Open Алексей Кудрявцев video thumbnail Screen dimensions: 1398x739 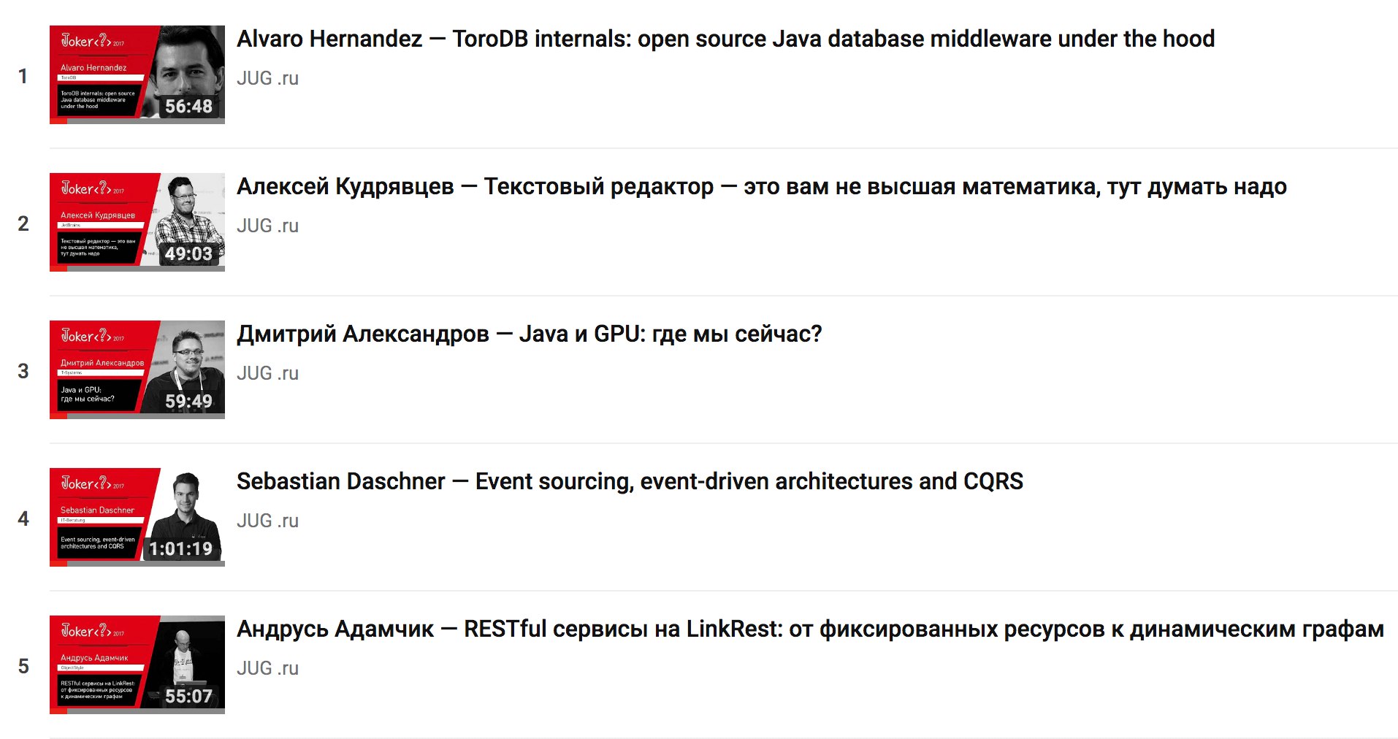[137, 222]
